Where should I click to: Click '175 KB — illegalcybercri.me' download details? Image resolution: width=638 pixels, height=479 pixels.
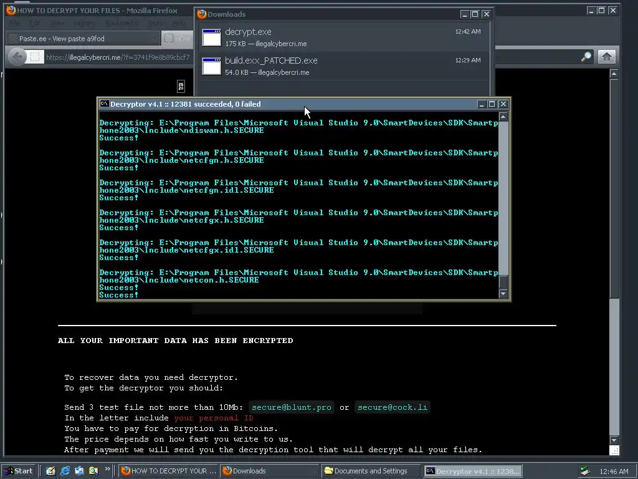point(265,44)
